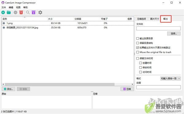Open the 编辑 menu

click(x=11, y=7)
